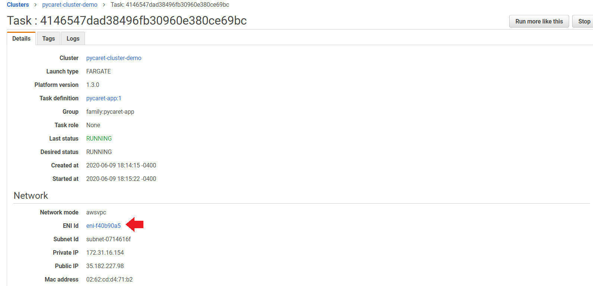
Task: Click the green RUNNING Last status
Action: click(99, 138)
